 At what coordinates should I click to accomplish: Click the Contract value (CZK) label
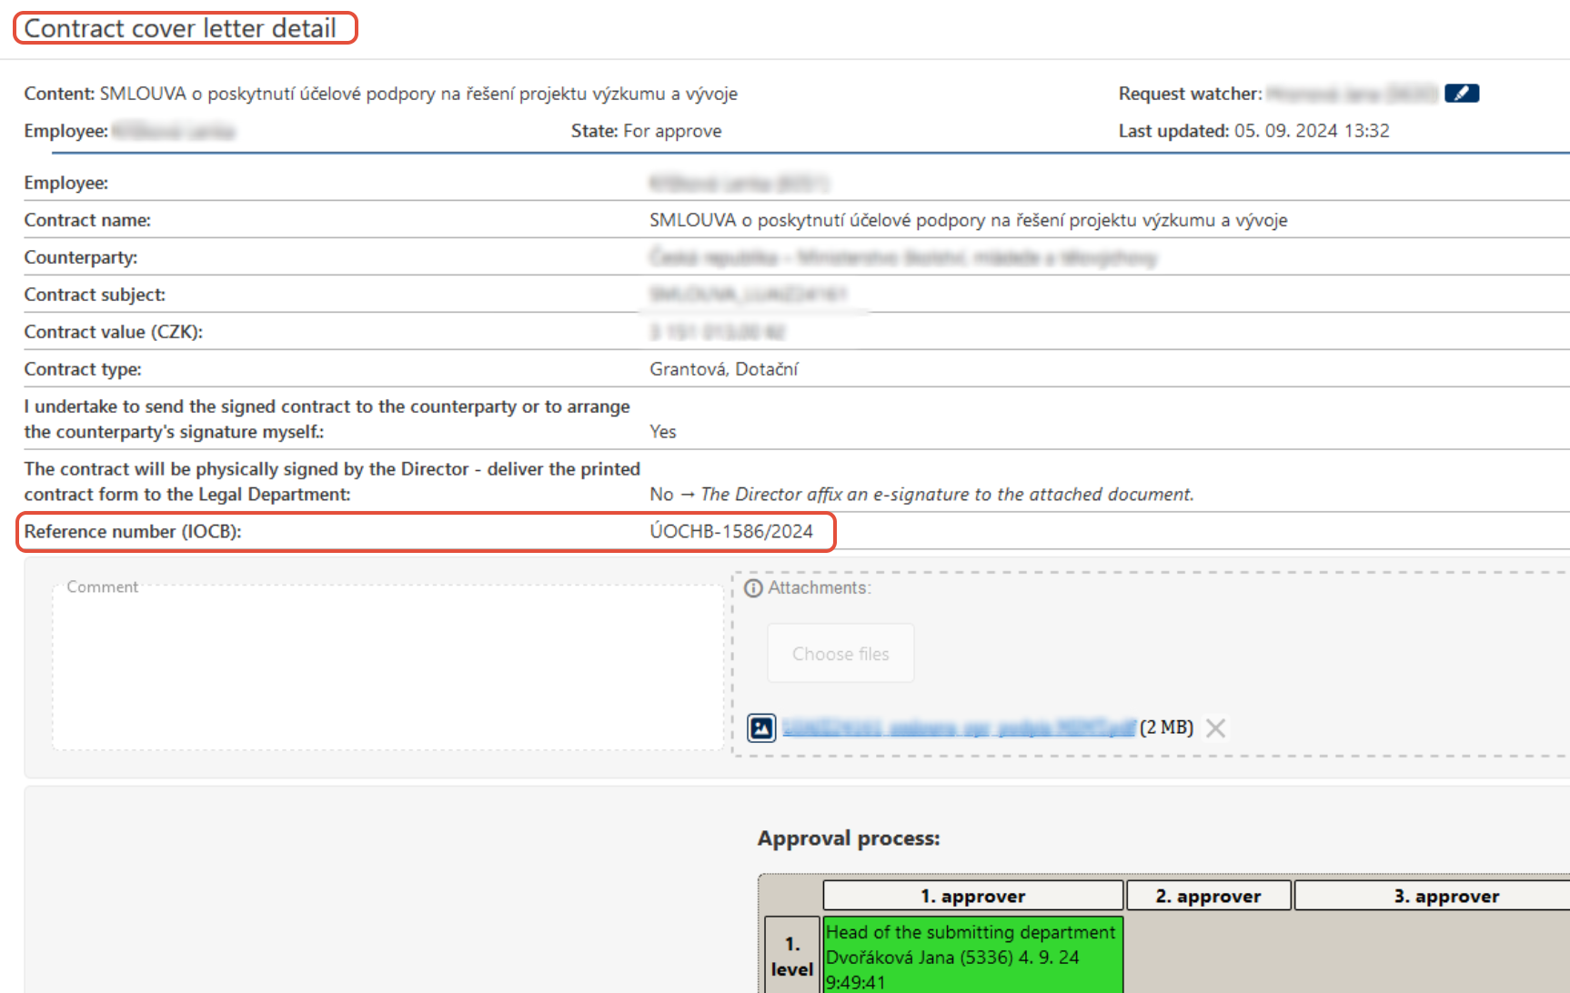tap(114, 332)
